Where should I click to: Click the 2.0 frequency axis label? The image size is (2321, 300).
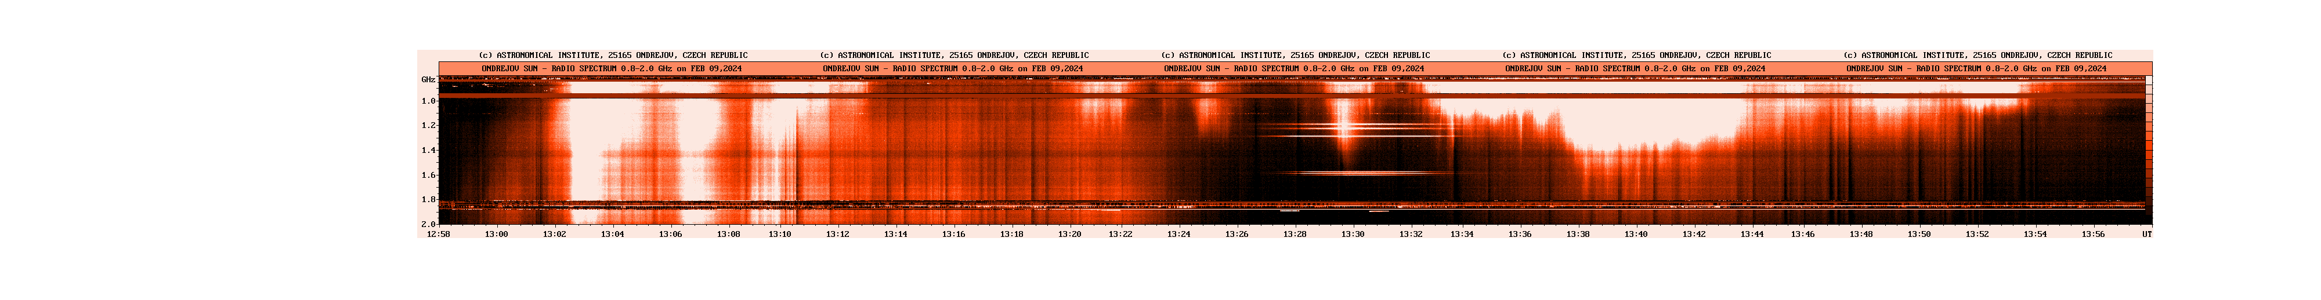[x=428, y=224]
